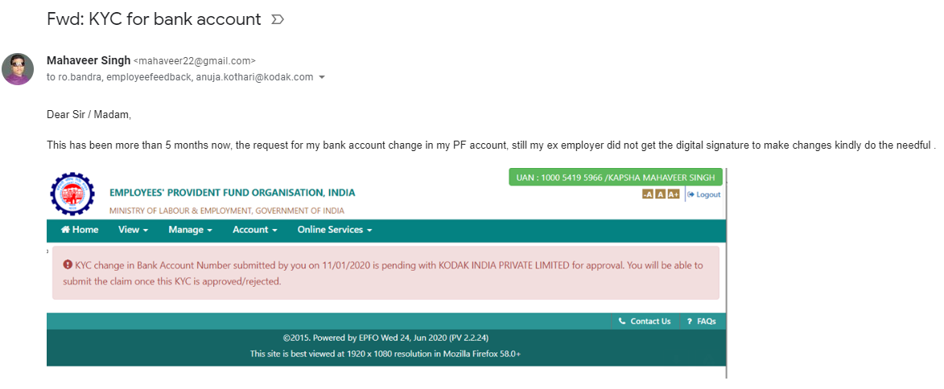The height and width of the screenshot is (389, 944).
Task: Click the EPFO logo emblem
Action: 72,194
